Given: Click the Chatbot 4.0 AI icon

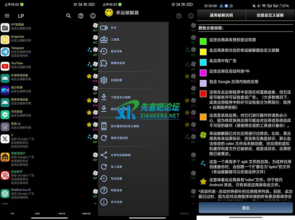Looking at the screenshot, I should pos(5,193).
